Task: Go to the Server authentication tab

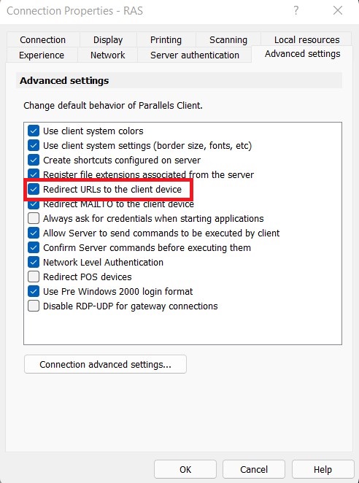Action: (195, 55)
